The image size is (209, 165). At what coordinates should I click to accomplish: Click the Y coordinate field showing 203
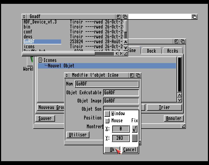pos(120,138)
